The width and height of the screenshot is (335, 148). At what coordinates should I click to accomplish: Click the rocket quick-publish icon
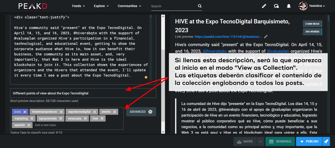pos(326,141)
